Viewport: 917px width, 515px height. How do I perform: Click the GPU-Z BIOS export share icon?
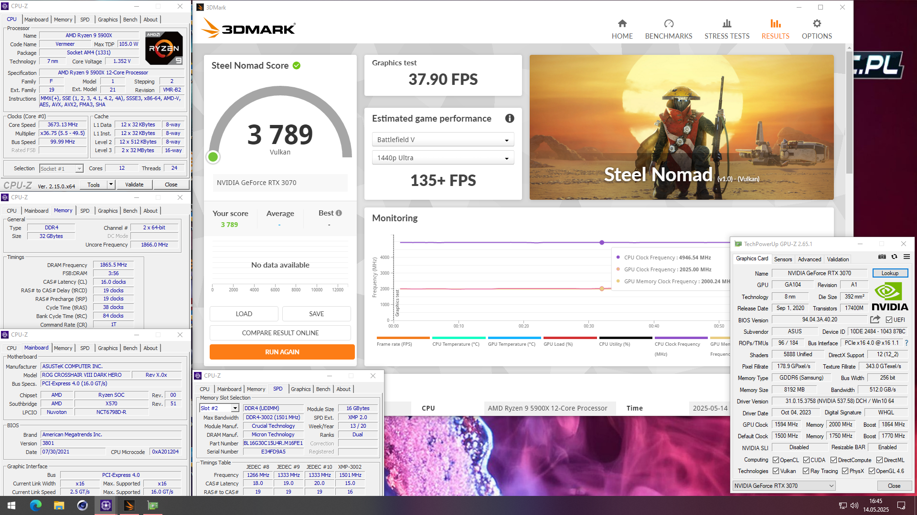coord(875,319)
